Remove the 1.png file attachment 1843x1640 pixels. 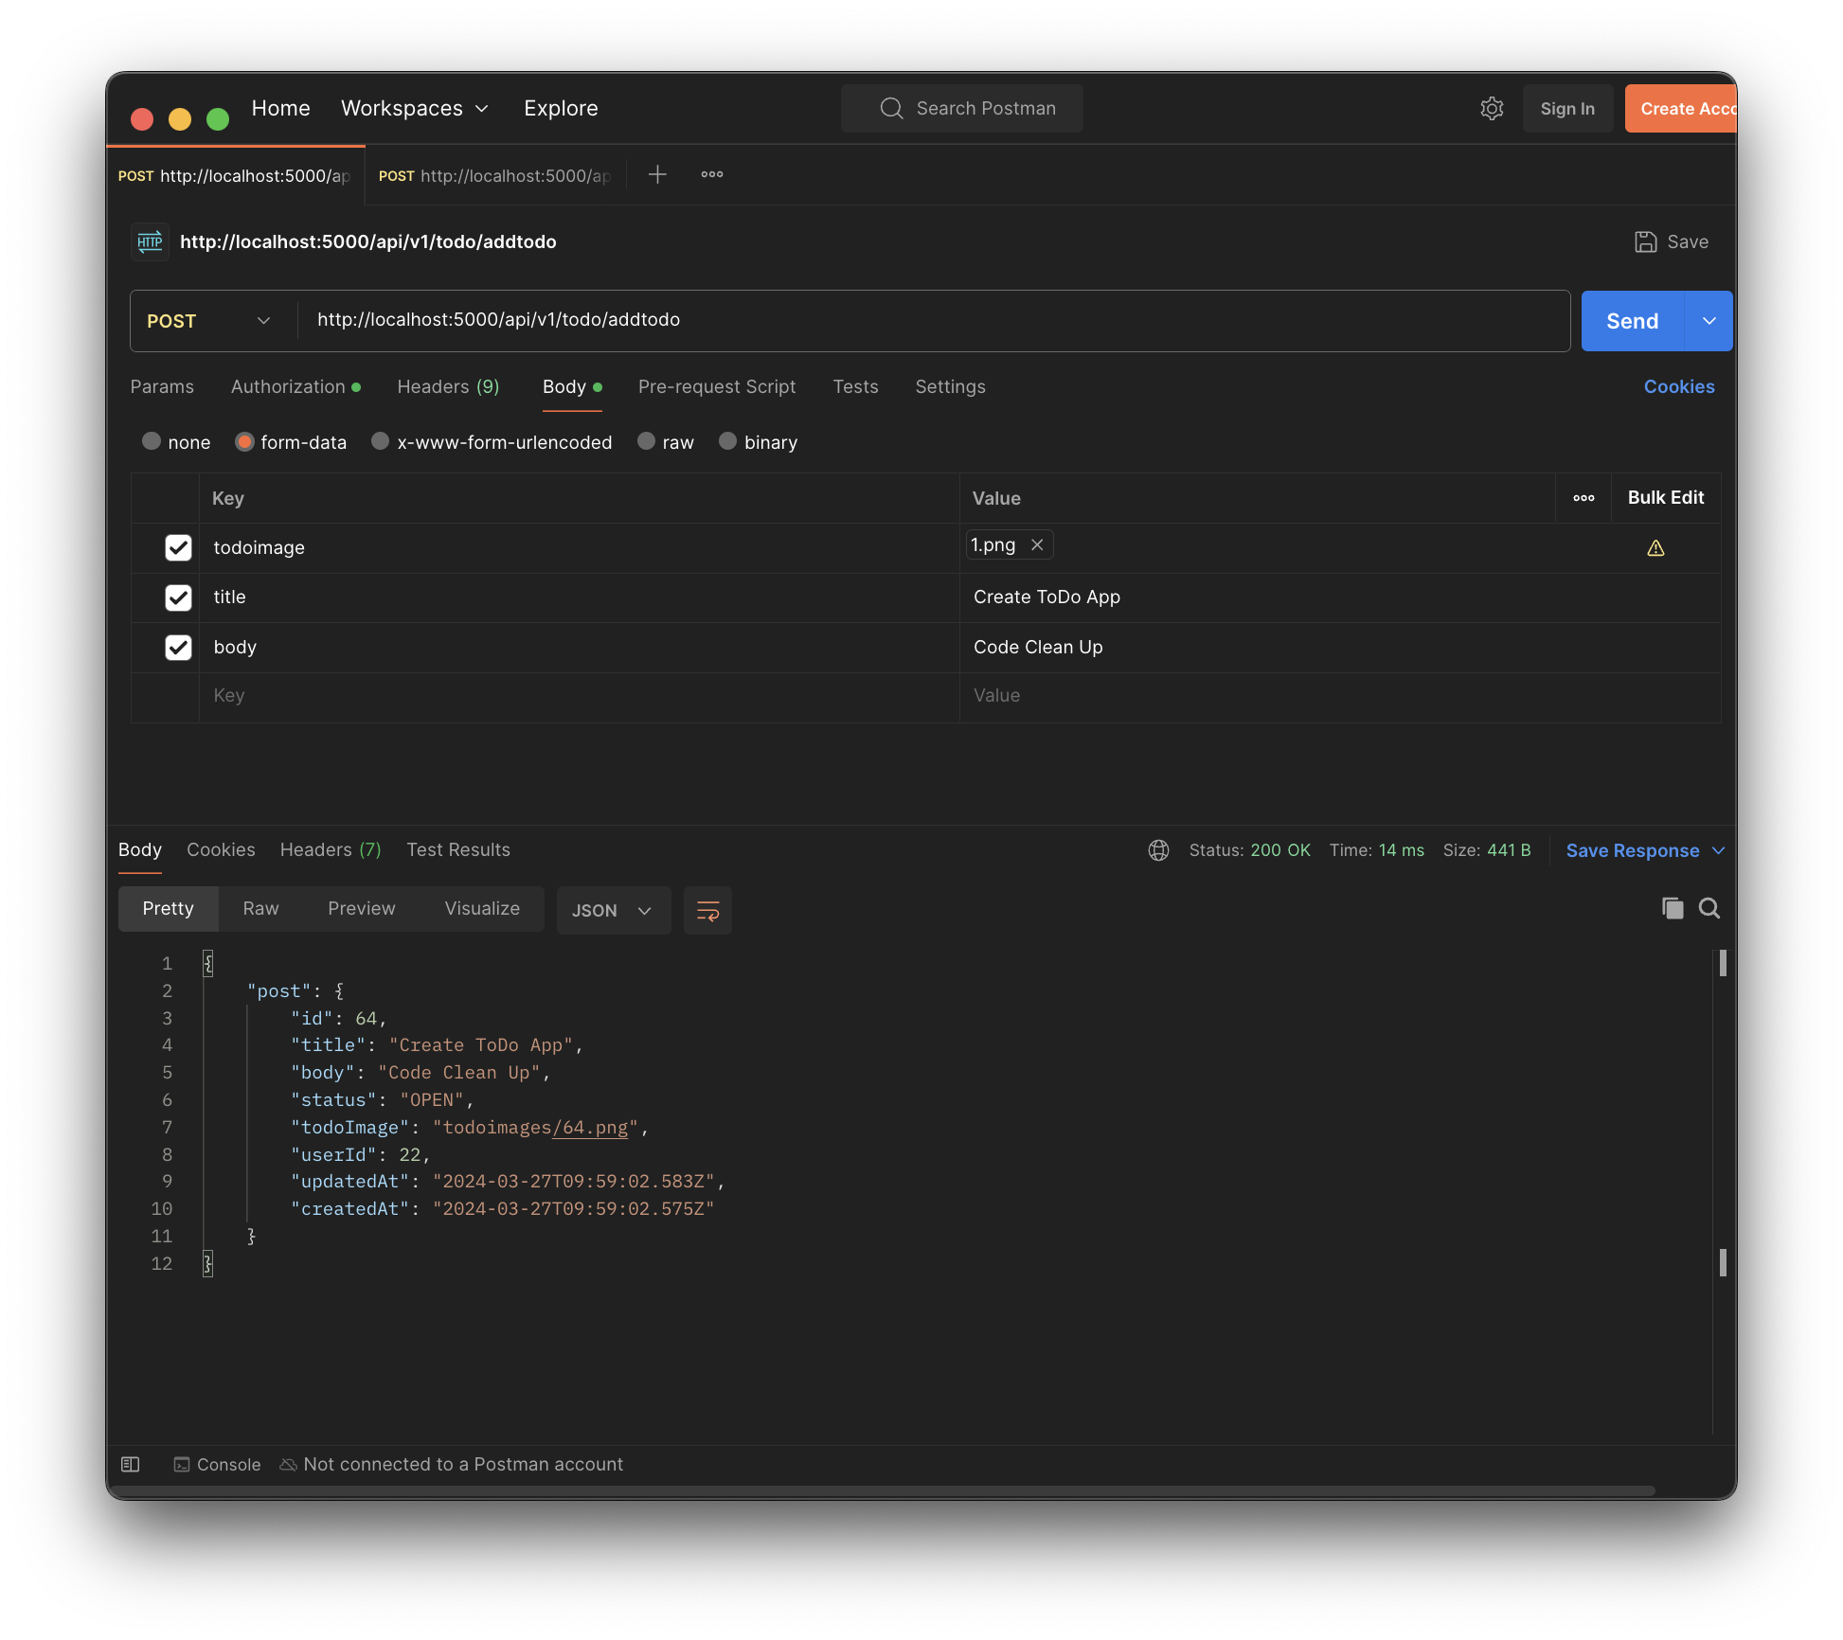point(1037,544)
